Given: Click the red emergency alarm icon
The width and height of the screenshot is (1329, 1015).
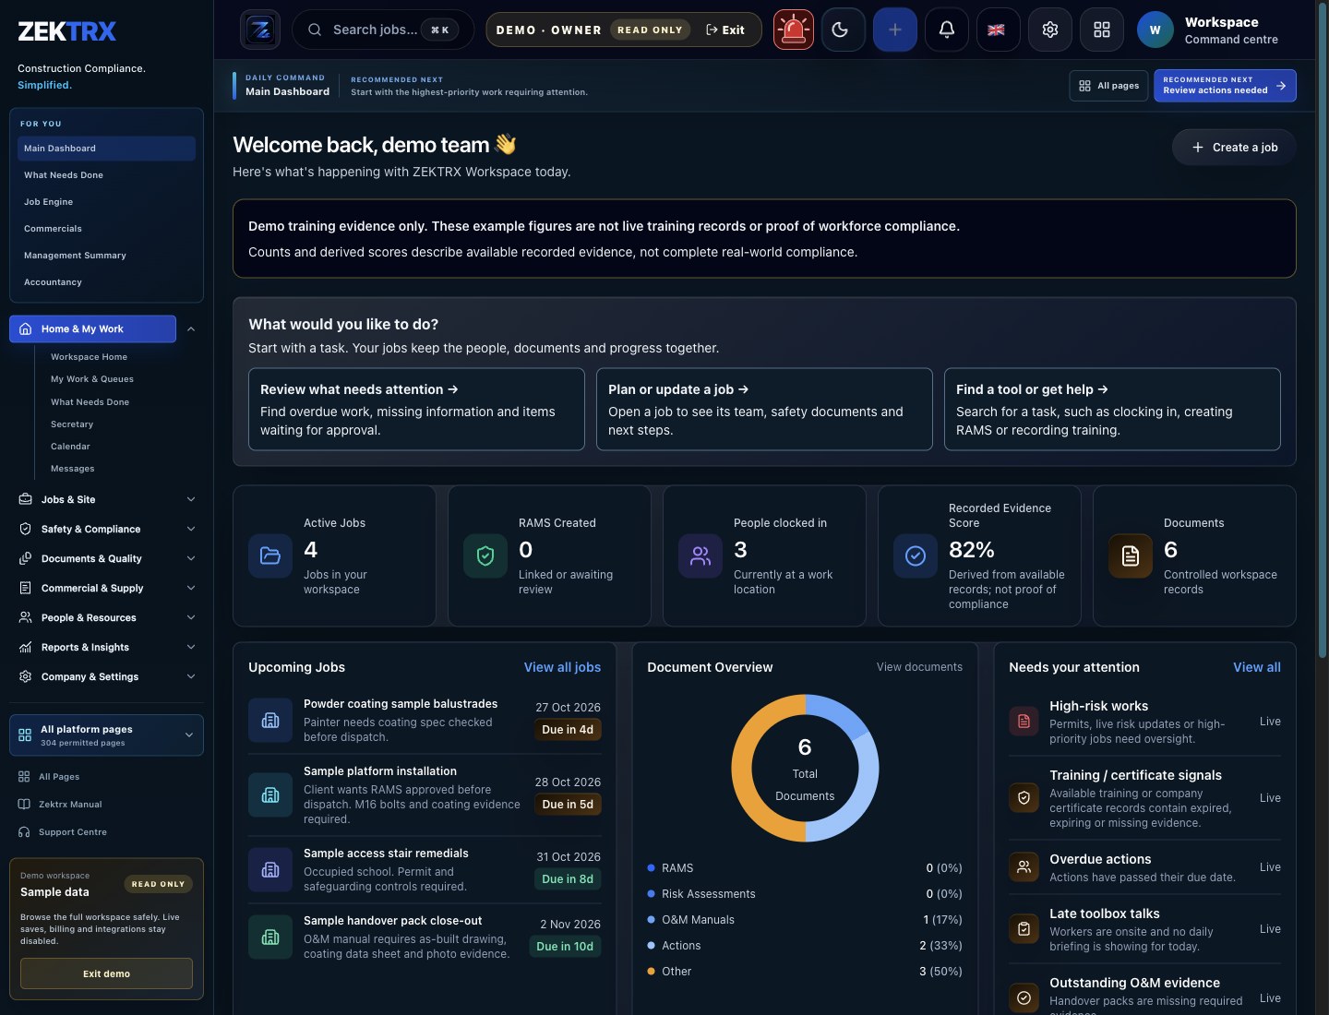Looking at the screenshot, I should [x=794, y=30].
